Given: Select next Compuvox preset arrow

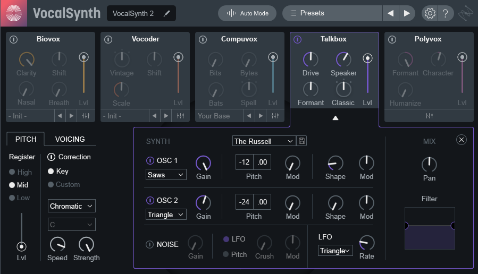Looking at the screenshot, I should pyautogui.click(x=261, y=116).
